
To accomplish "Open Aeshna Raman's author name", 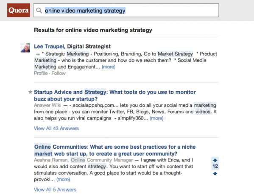I will click(x=51, y=160).
